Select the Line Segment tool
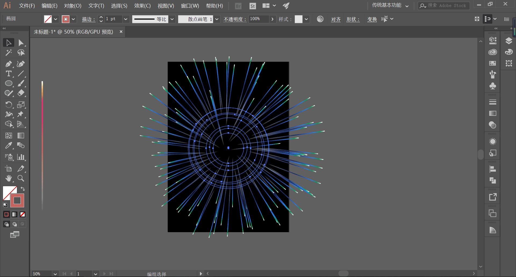516x277 pixels. (x=21, y=74)
